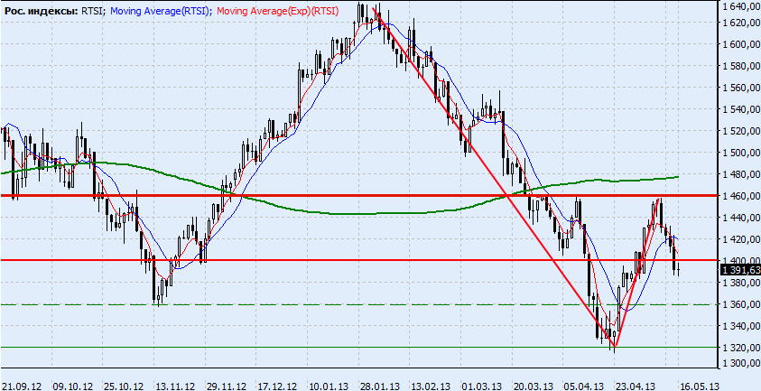761x391 pixels.
Task: Click the 1 340,00 price axis label
Action: (741, 326)
